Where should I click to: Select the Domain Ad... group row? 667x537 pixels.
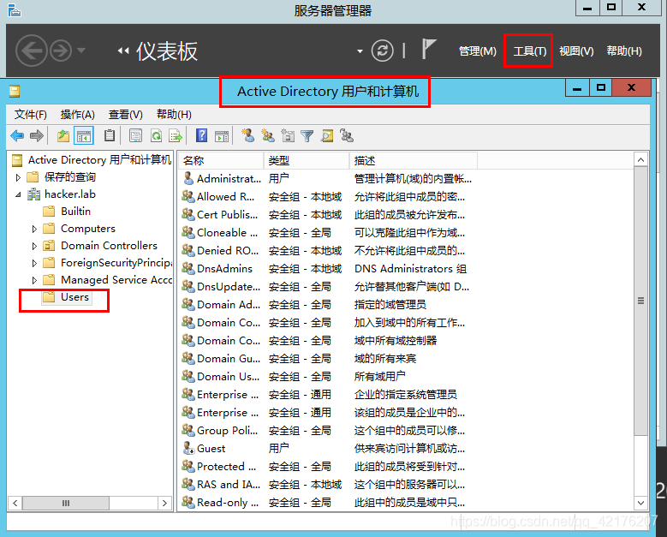pos(328,304)
